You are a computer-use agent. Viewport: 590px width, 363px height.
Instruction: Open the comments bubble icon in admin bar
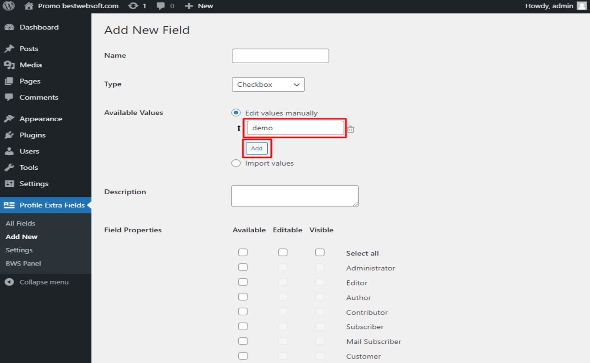pos(161,6)
